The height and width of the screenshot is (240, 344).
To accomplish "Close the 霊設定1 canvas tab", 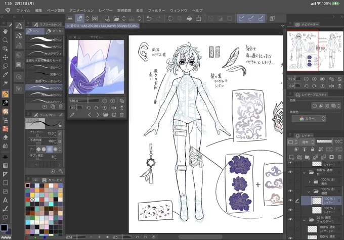I will pos(68,26).
